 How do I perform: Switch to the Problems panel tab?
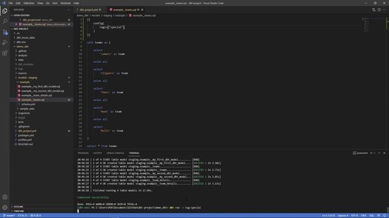(x=83, y=153)
